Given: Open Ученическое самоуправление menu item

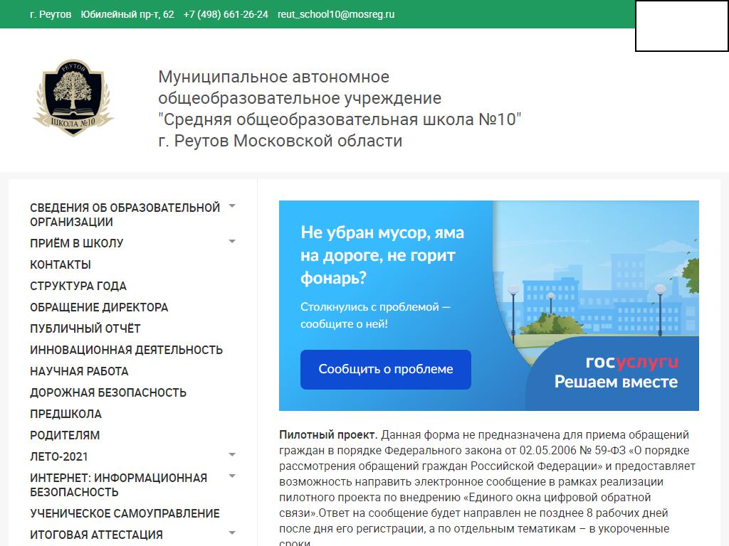Looking at the screenshot, I should [x=125, y=513].
